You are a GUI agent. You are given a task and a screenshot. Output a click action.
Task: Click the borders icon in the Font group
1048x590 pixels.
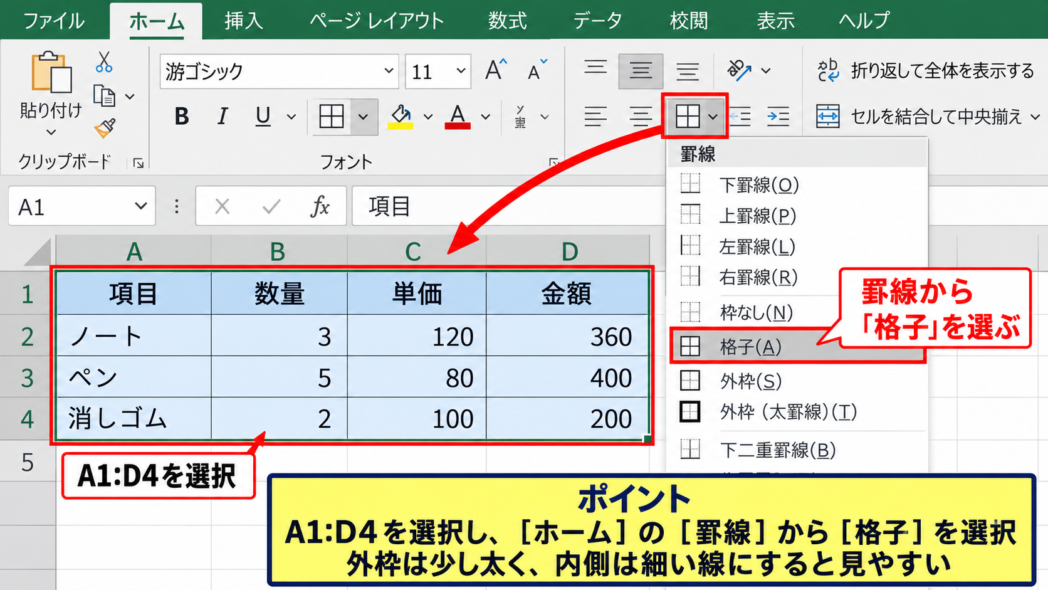tap(332, 116)
